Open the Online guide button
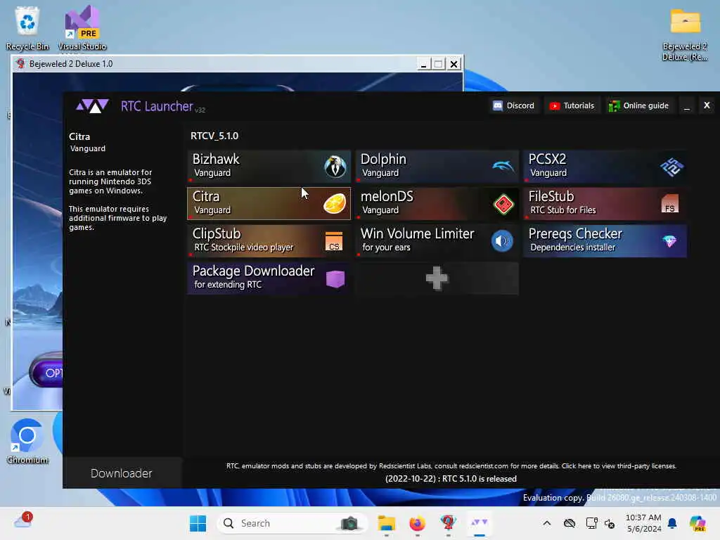The image size is (720, 540). 639,105
